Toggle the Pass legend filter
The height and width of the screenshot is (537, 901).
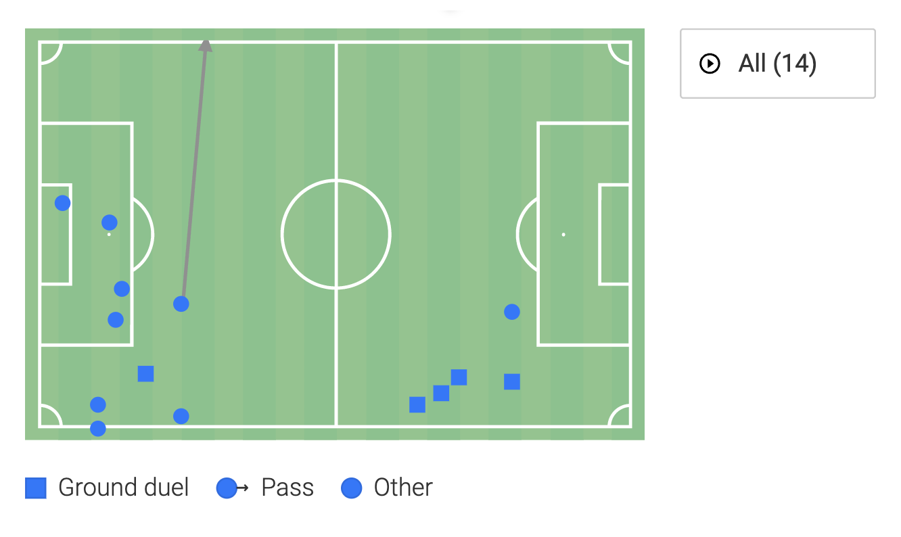(x=265, y=488)
